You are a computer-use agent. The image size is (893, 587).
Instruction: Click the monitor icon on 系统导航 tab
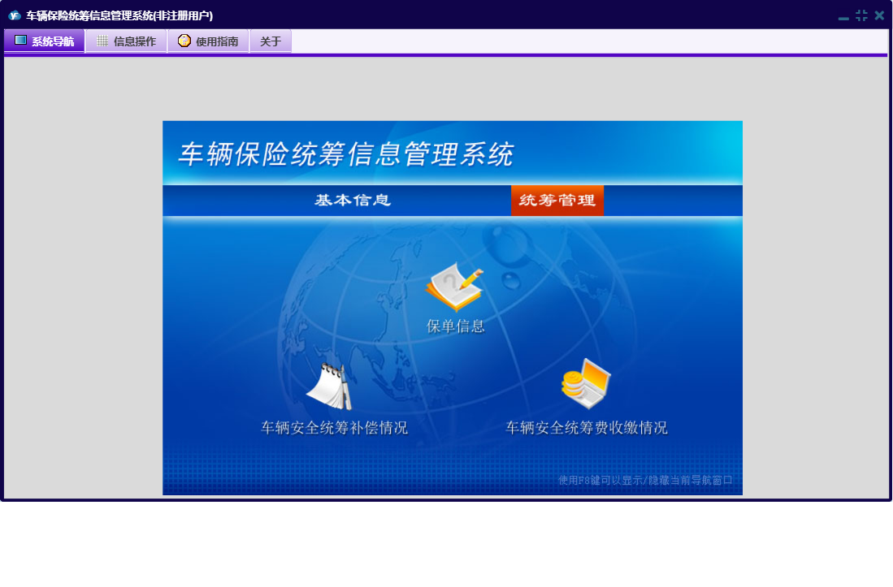(20, 41)
